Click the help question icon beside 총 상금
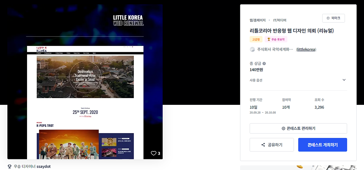This screenshot has width=364, height=170. pyautogui.click(x=264, y=63)
